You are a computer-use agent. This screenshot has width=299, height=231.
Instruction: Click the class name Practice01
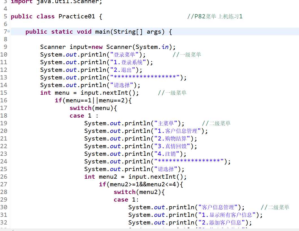pos(77,16)
